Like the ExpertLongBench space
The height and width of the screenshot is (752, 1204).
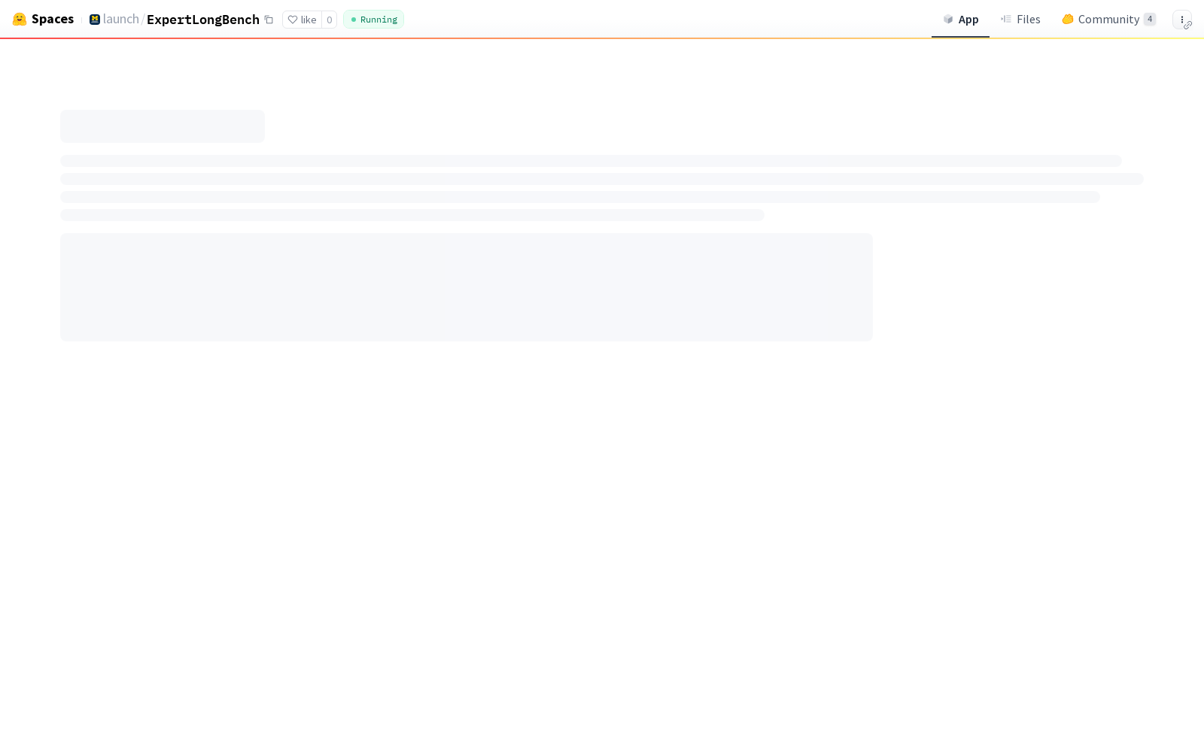(303, 20)
